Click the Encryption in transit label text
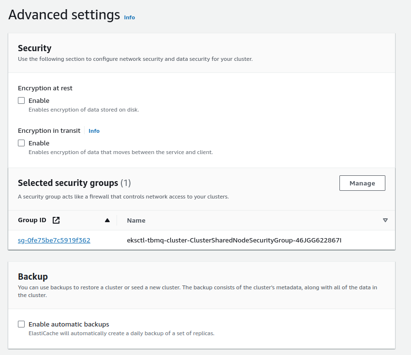The width and height of the screenshot is (411, 355). click(49, 131)
